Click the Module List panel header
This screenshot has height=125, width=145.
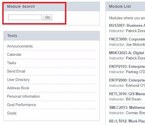coord(125,6)
